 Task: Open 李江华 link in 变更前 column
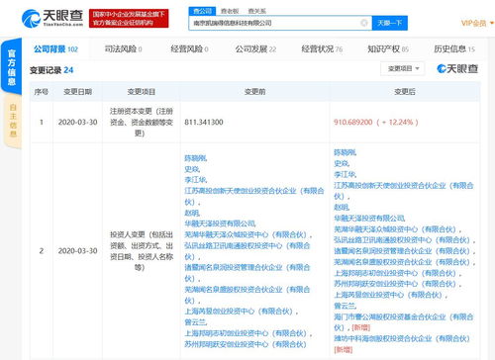coord(196,180)
